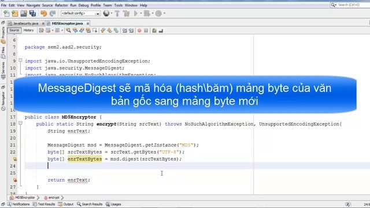Switch to Source view
The width and height of the screenshot is (370, 208).
click(14, 30)
